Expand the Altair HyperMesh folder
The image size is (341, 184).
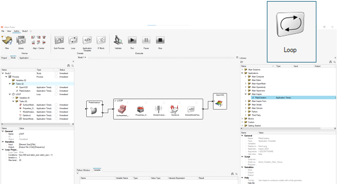click(x=245, y=84)
